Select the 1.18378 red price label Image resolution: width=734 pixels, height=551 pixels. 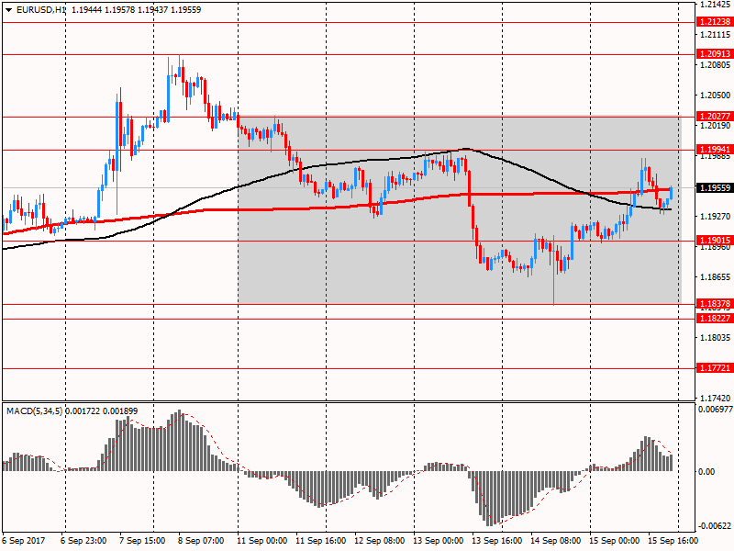pos(715,304)
